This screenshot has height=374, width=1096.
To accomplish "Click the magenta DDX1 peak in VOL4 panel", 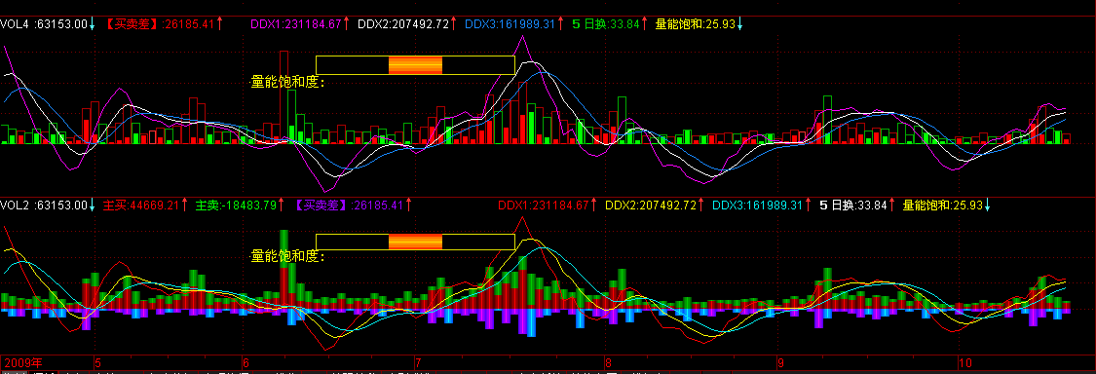I will (x=521, y=37).
